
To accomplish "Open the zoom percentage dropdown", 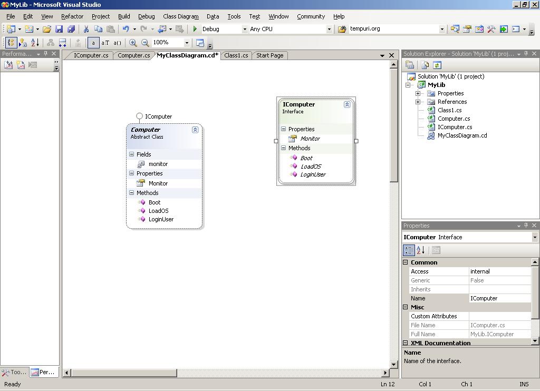I will [187, 43].
